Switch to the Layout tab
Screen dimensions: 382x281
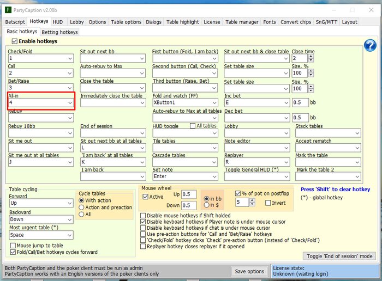pos(350,22)
